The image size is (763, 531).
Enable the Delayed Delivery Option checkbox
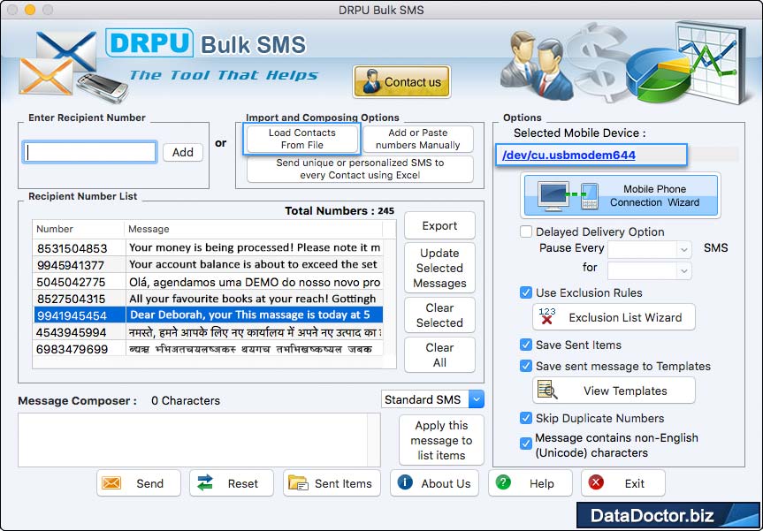click(525, 231)
